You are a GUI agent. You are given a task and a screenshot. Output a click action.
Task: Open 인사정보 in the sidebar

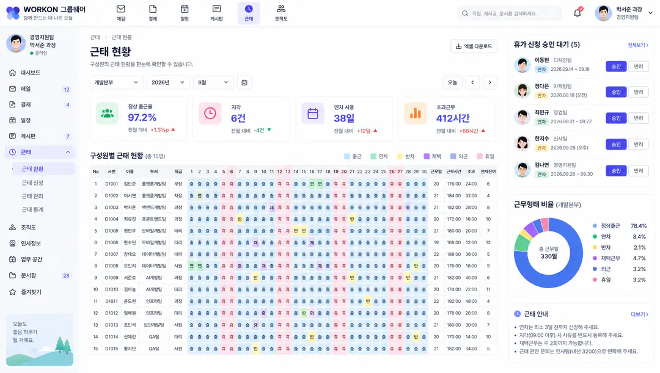point(40,244)
